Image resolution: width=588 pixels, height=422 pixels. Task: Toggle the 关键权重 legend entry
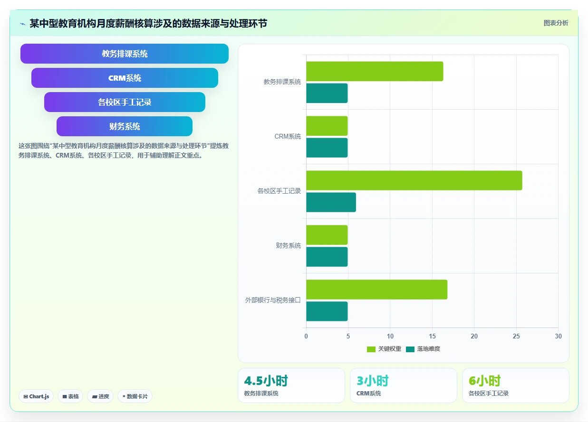coord(384,349)
